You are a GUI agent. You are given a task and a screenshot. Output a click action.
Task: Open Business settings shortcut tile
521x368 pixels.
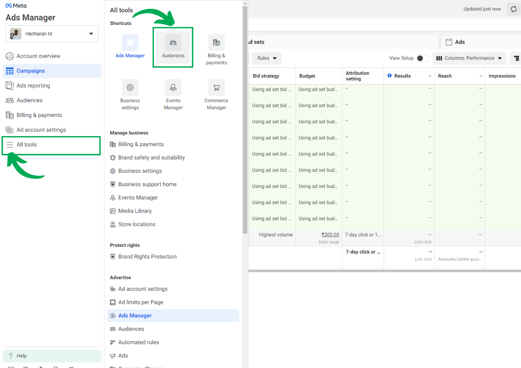tap(130, 95)
